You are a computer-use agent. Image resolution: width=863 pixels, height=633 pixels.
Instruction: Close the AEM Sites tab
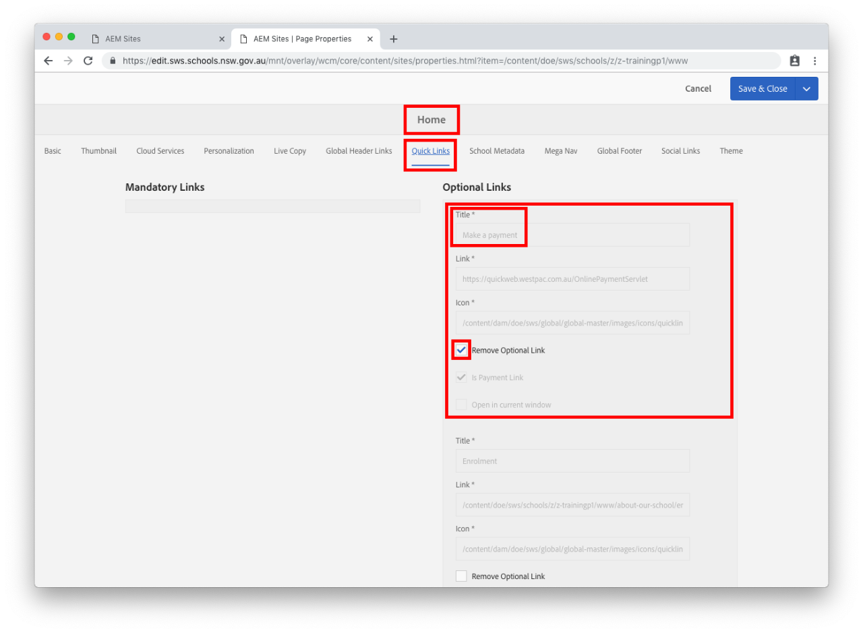(x=222, y=39)
